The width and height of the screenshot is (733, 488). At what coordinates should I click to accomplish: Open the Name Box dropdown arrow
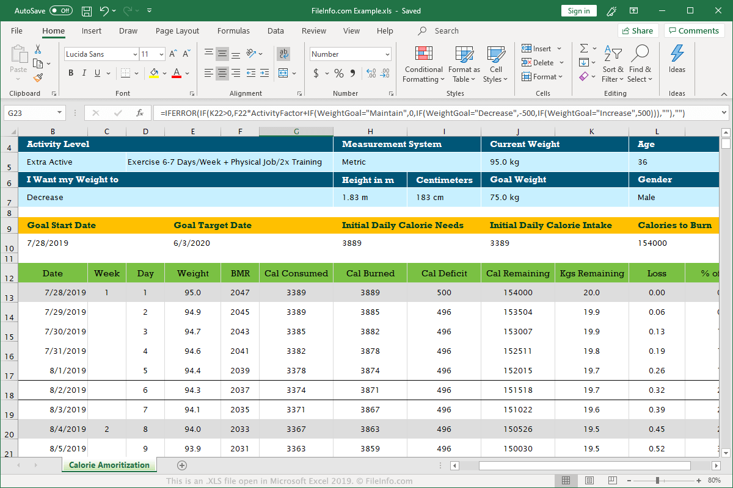click(x=59, y=113)
